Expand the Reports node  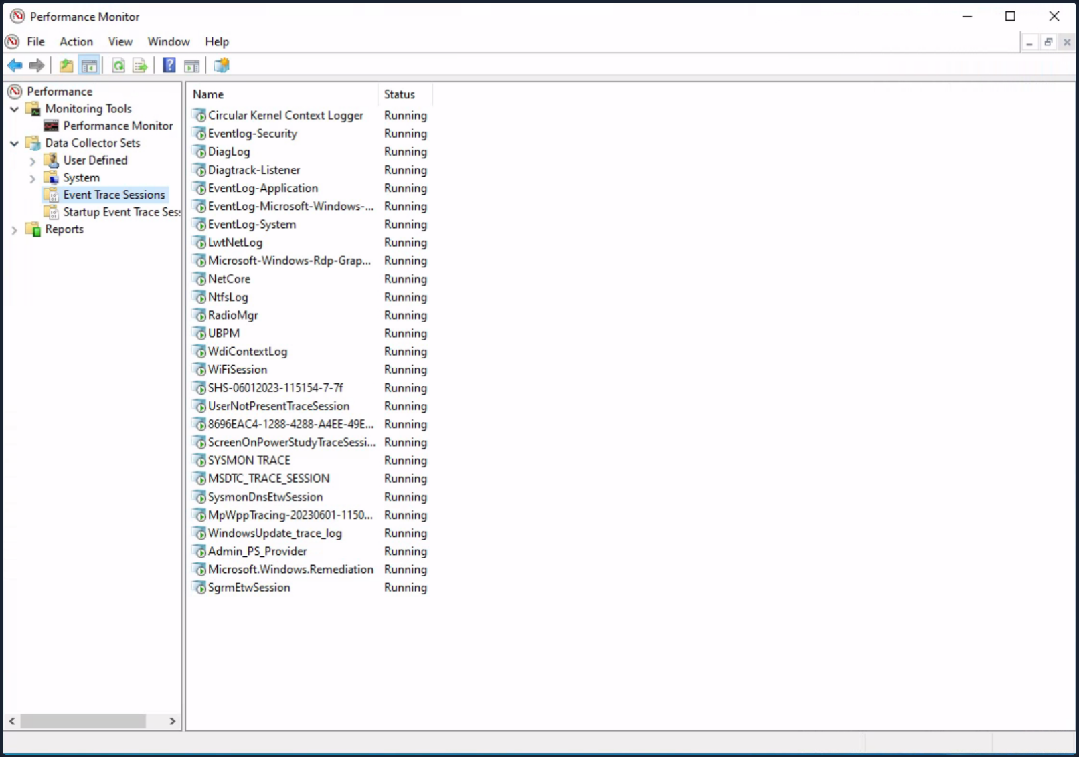pos(15,229)
